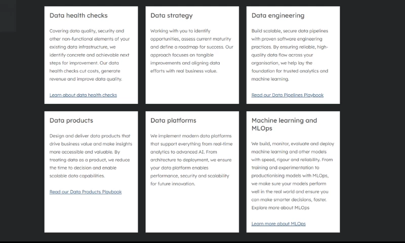Viewport: 405px width, 243px height.
Task: Click the 'Data health checks' card heading
Action: [78, 16]
